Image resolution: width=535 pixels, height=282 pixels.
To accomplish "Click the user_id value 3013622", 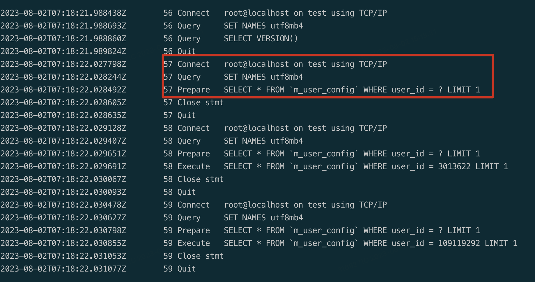I will tap(454, 167).
